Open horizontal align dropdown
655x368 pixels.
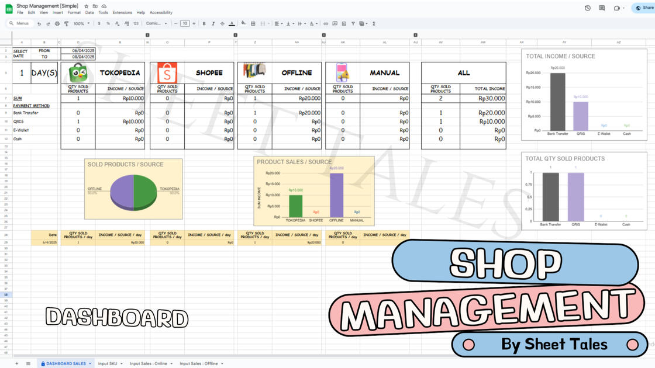pyautogui.click(x=278, y=24)
